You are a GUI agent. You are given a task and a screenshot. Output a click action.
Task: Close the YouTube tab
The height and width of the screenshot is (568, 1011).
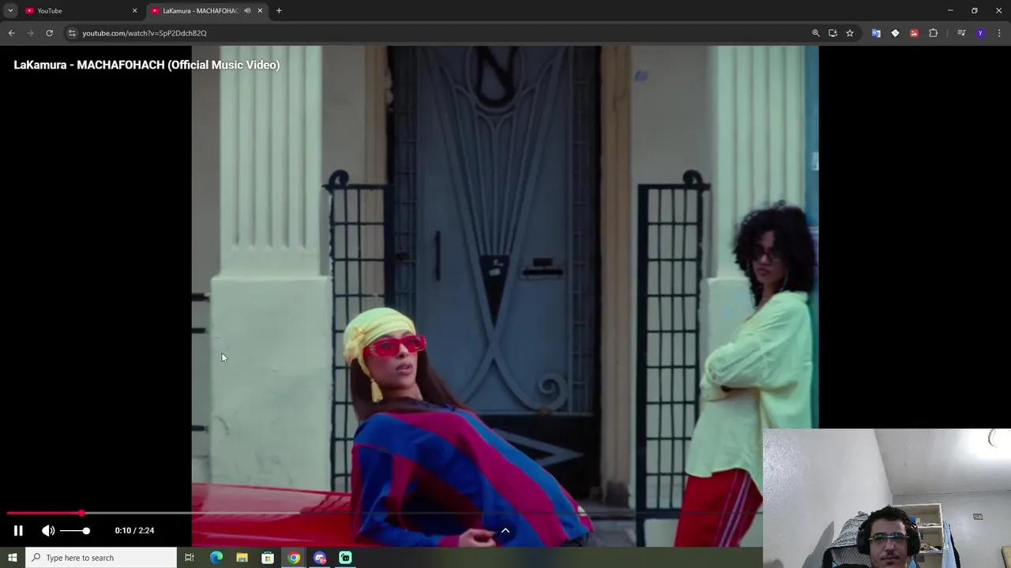coord(134,11)
